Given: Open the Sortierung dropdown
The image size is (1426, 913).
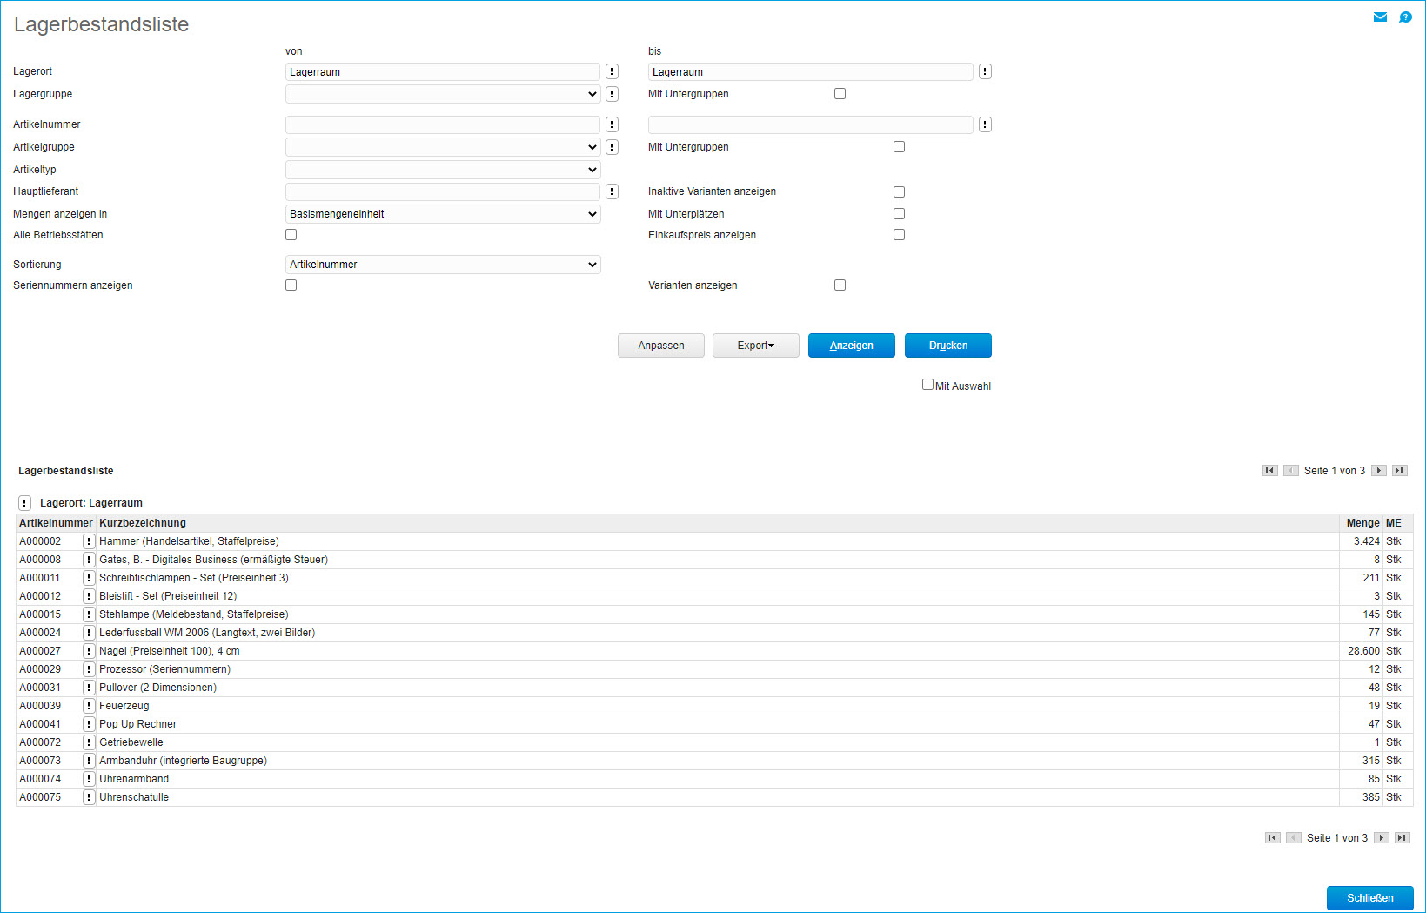Looking at the screenshot, I should click(x=443, y=265).
